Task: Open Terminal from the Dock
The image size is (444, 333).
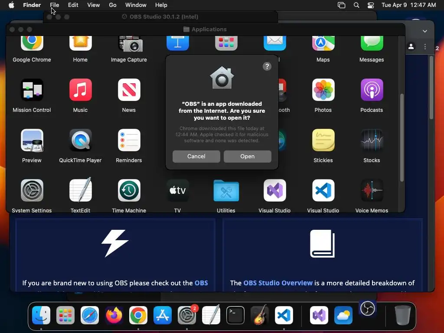Action: (235, 315)
